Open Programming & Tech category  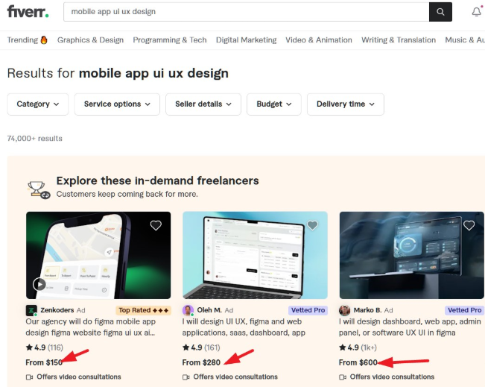(170, 40)
